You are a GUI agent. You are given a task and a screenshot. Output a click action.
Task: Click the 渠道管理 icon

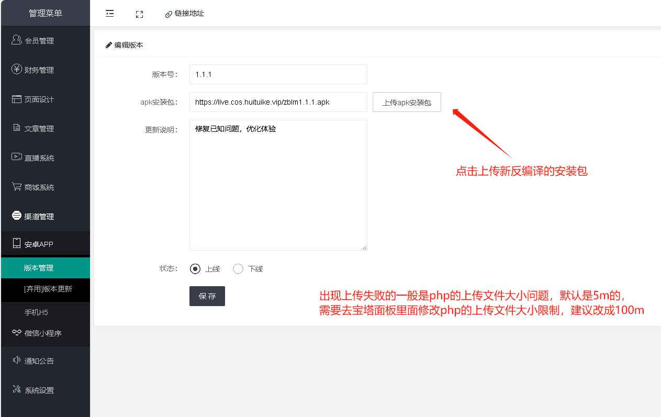(16, 216)
